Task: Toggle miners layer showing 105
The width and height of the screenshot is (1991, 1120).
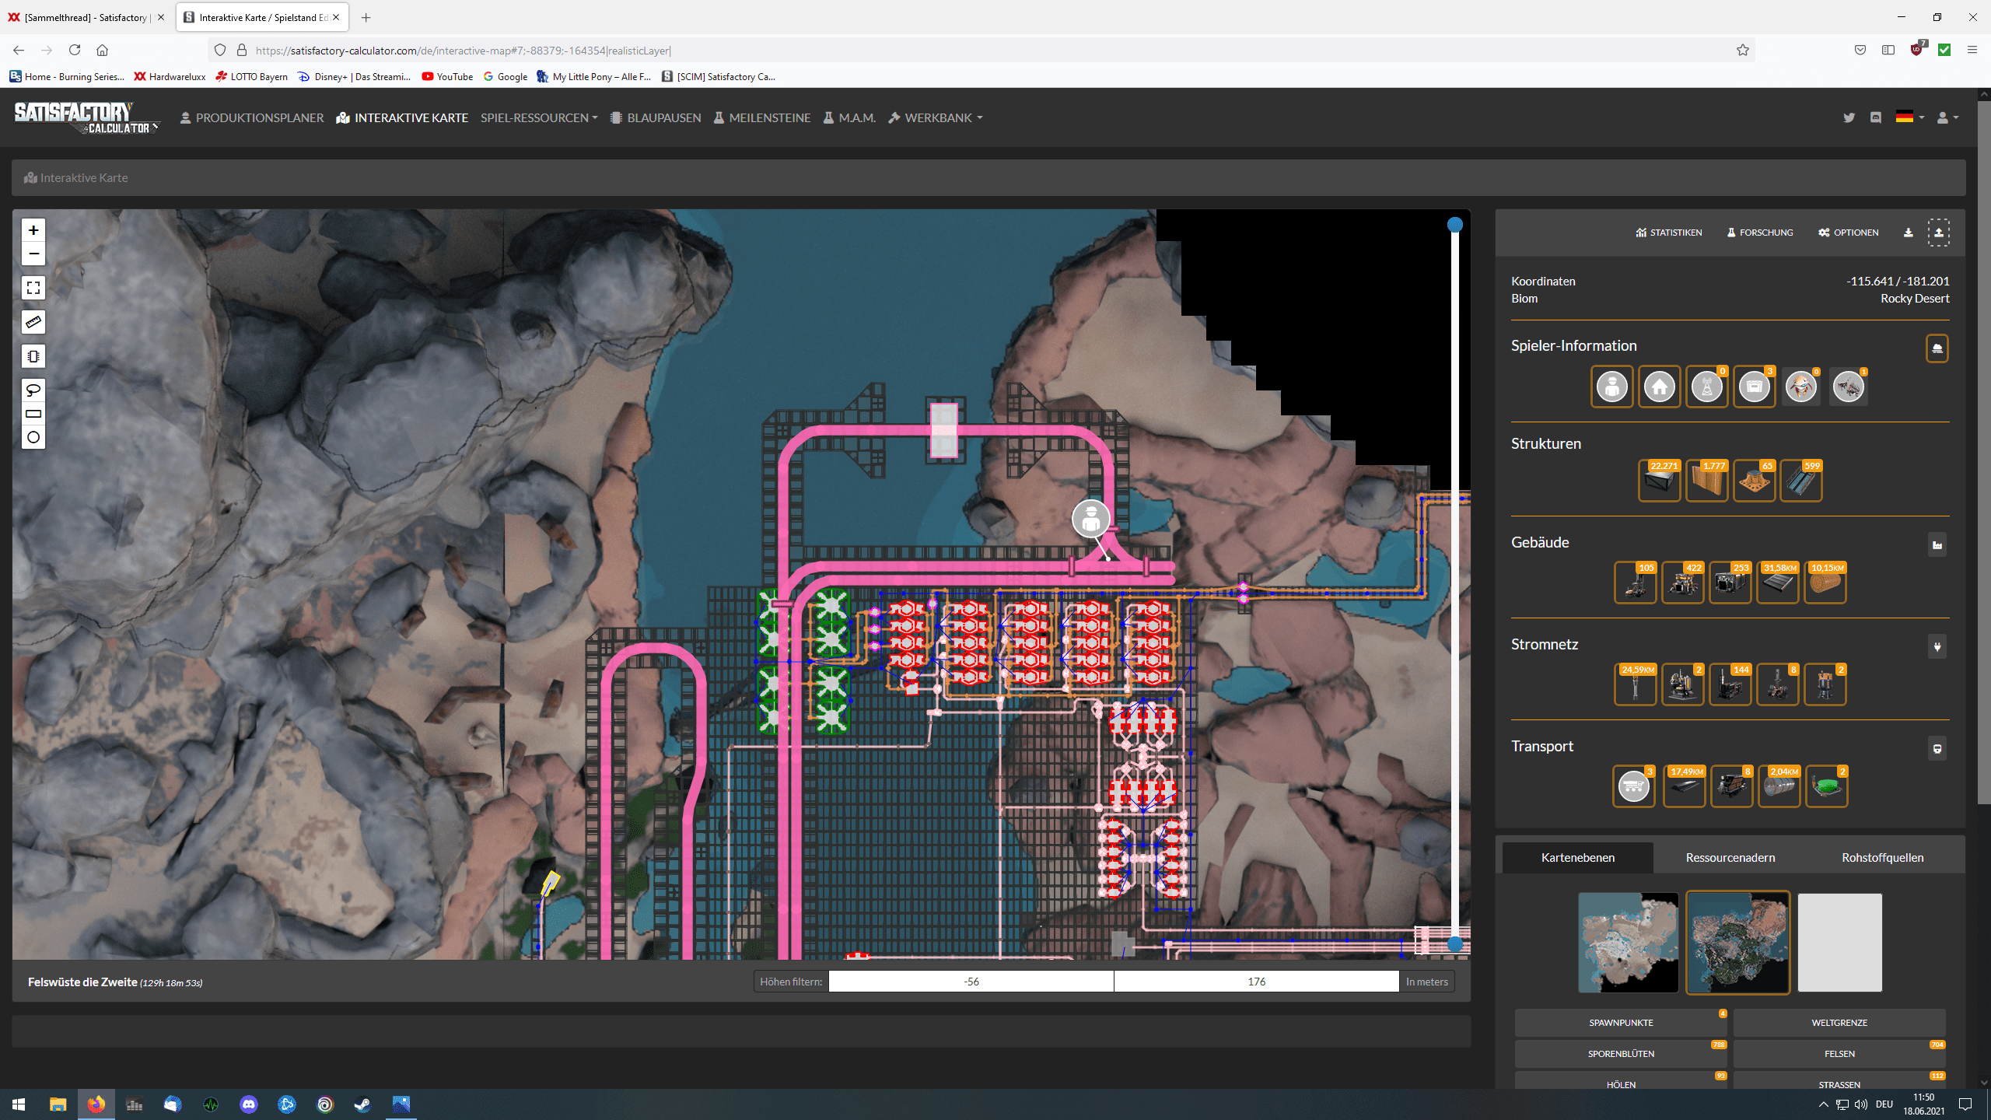Action: click(x=1635, y=583)
